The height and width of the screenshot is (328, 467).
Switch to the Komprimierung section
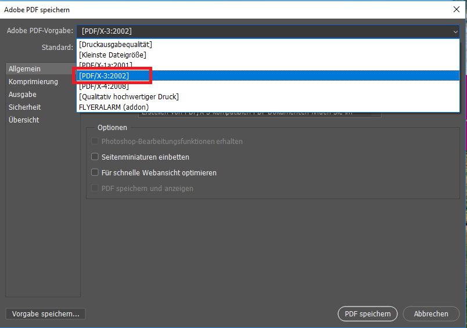(x=33, y=82)
